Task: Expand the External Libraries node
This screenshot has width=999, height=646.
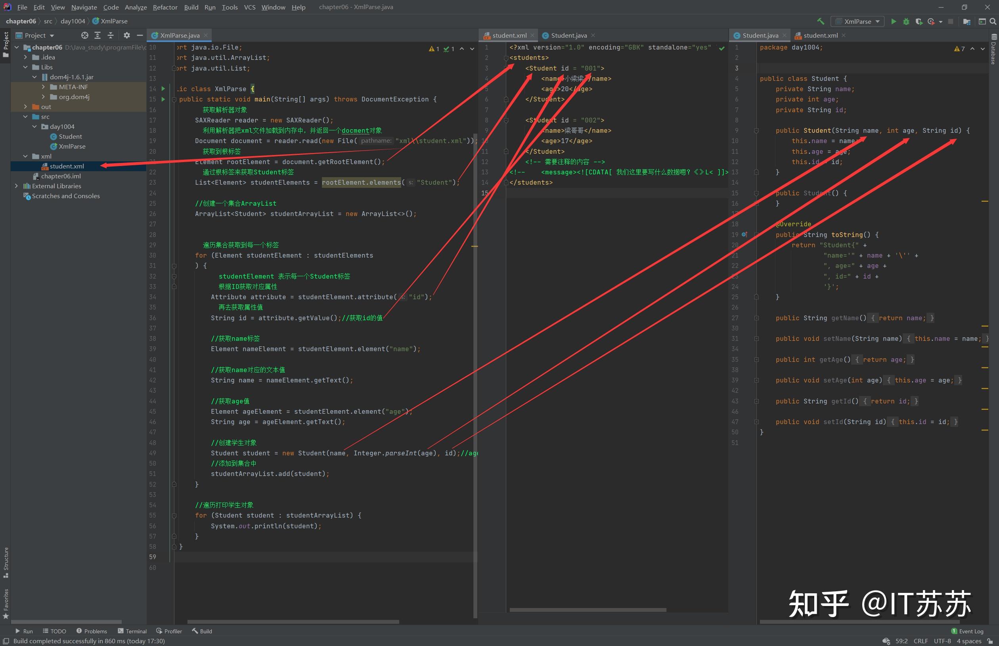Action: (17, 186)
